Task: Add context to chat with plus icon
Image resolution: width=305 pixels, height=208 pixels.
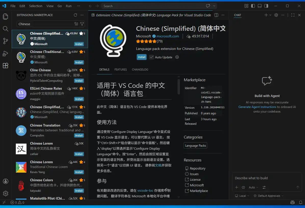Action: [236, 187]
